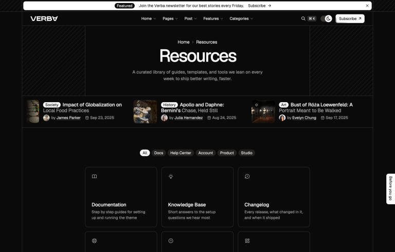Click the Knowledge Base lightbulb icon
Screen dimensions: 395x252
171,177
